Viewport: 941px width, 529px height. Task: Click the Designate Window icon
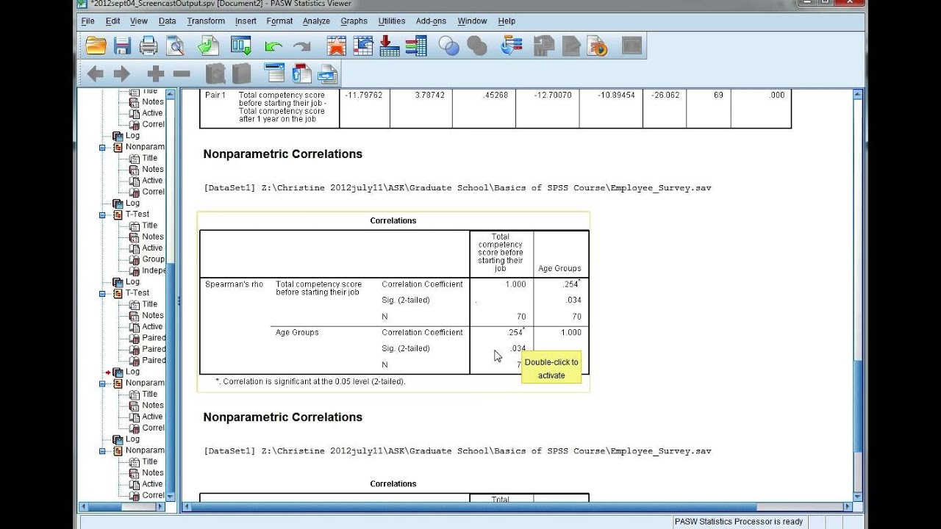(x=631, y=47)
